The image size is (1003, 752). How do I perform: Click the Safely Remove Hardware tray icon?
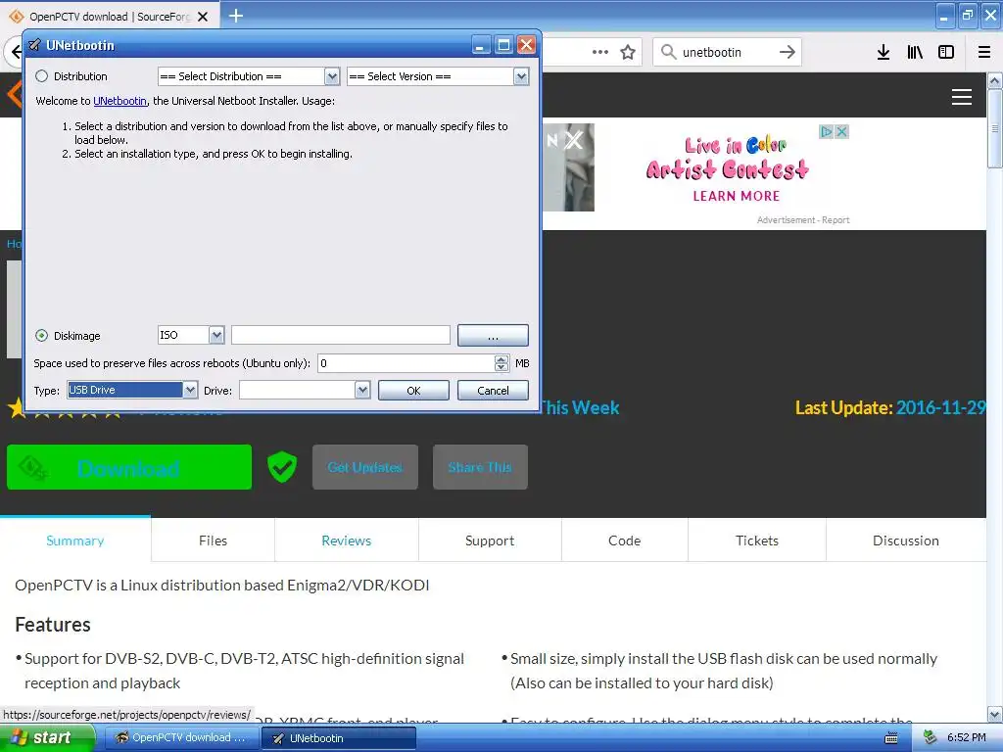click(x=930, y=737)
